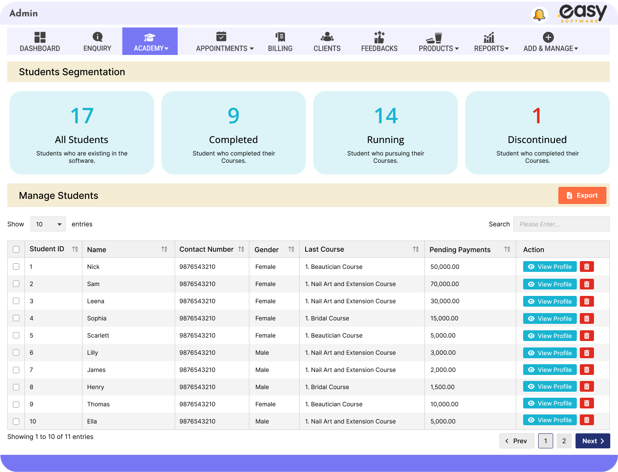
Task: Sort table by Student ID column
Action: tap(75, 249)
